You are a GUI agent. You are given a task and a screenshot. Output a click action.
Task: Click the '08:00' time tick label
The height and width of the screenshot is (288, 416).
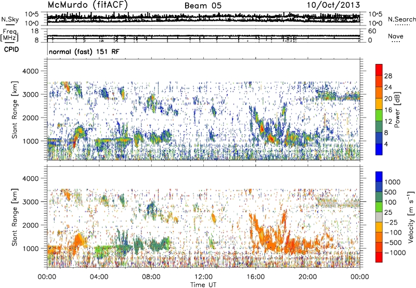tap(151, 277)
